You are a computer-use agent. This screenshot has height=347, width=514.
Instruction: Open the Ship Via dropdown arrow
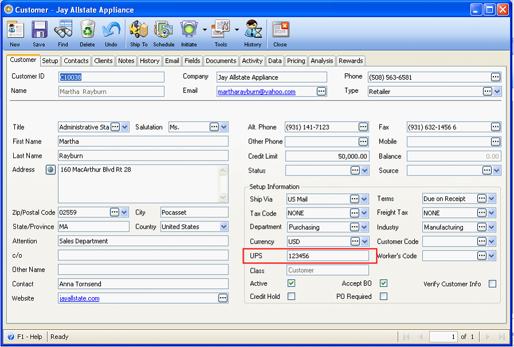(364, 199)
